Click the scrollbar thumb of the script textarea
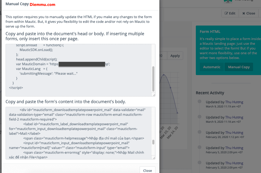This screenshot has width=261, height=173. point(153,79)
